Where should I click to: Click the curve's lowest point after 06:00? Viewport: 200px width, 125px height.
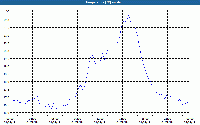(58, 110)
